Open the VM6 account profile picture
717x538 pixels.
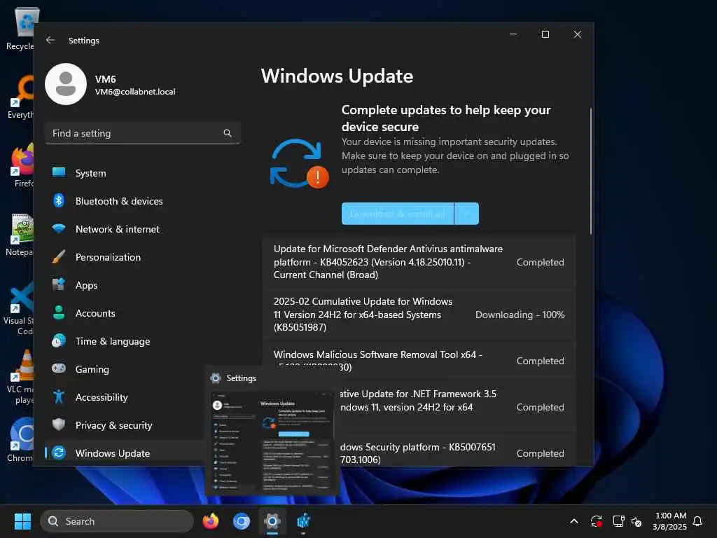pos(66,84)
